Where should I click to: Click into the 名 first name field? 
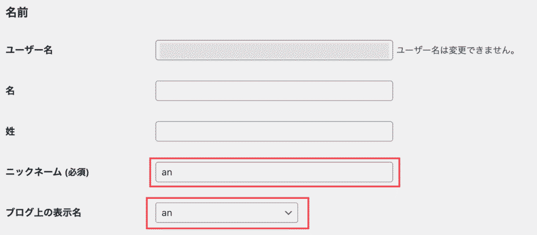pos(274,91)
